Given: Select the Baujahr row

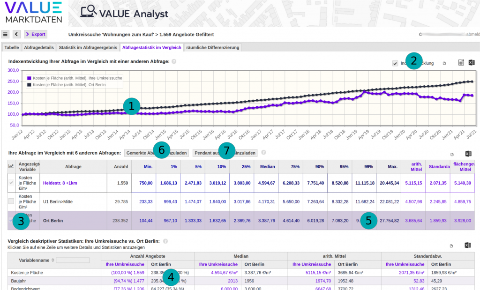Looking at the screenshot, I should point(241,281).
